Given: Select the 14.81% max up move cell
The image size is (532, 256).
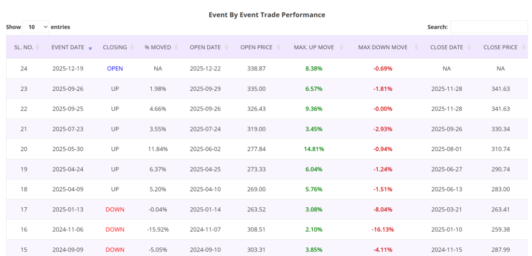Looking at the screenshot, I should (x=314, y=149).
